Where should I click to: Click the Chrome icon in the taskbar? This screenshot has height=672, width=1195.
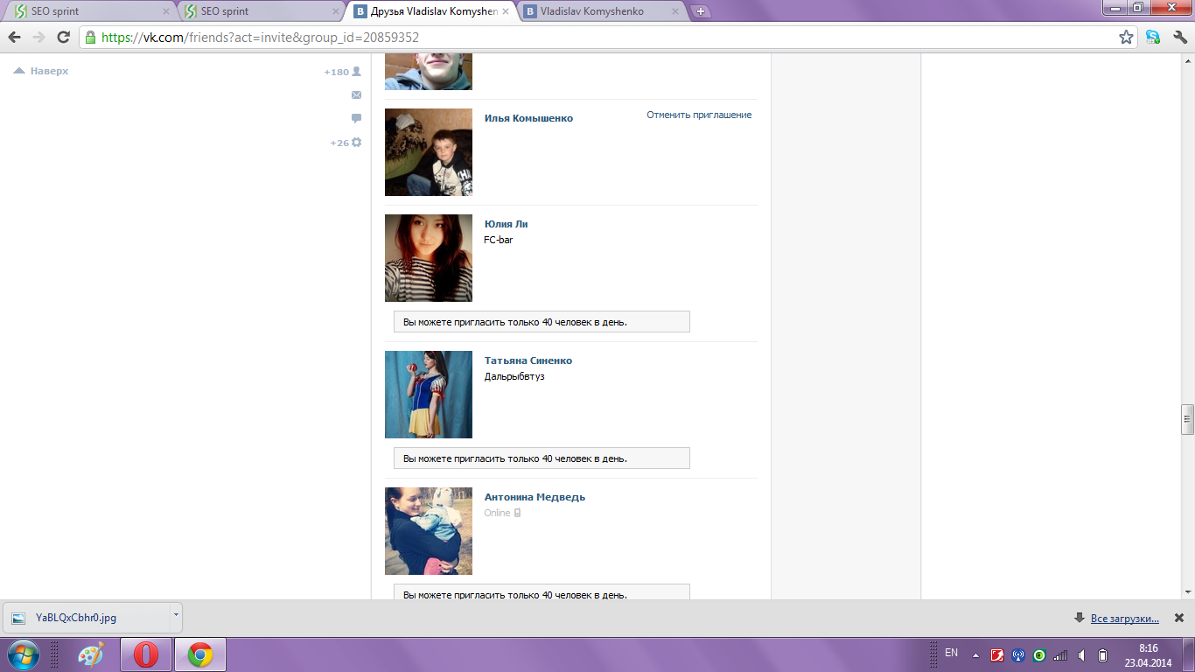[200, 654]
